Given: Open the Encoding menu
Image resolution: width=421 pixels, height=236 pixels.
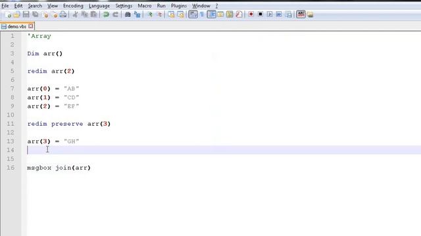Looking at the screenshot, I should pos(73,6).
